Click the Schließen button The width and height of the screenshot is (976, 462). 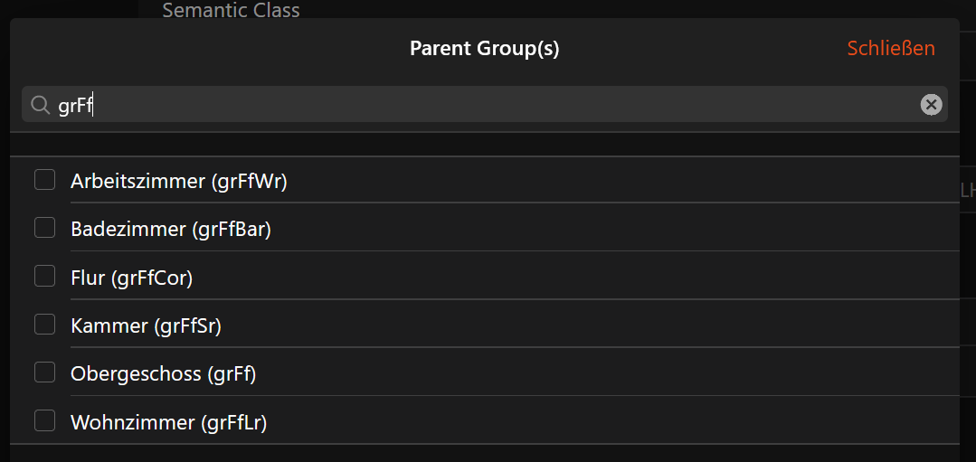pyautogui.click(x=890, y=49)
